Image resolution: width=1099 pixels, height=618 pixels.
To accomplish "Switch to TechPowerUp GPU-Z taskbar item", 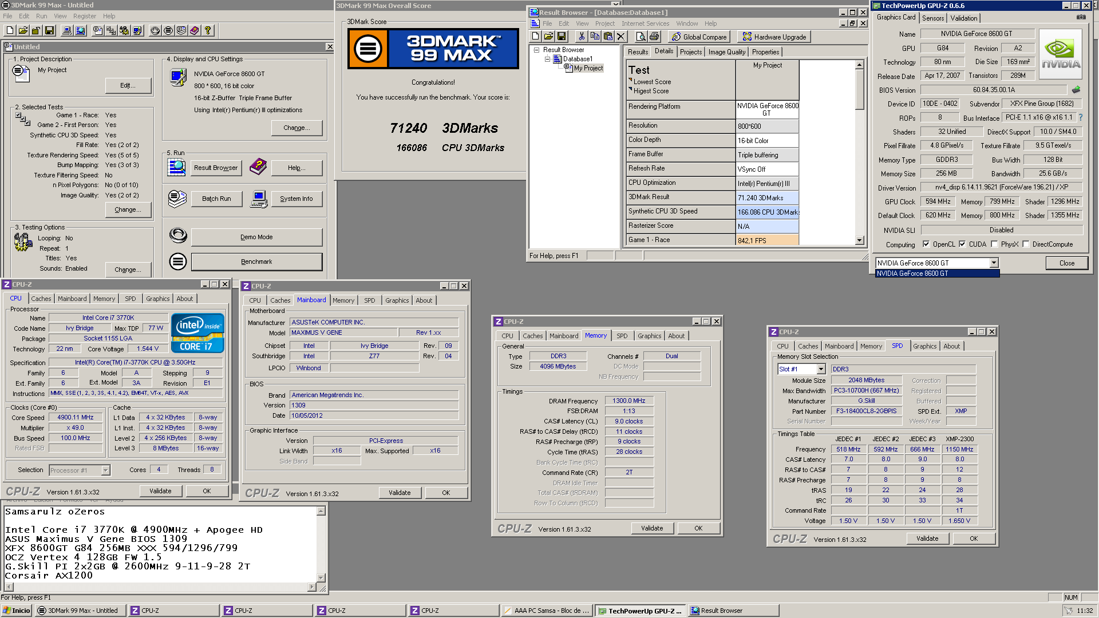I will click(640, 611).
